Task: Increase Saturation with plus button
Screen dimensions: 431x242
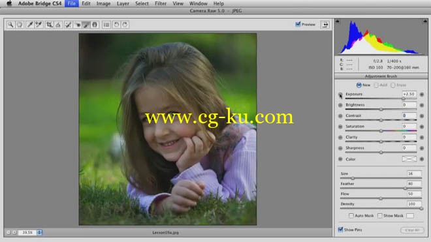Action: (422, 127)
